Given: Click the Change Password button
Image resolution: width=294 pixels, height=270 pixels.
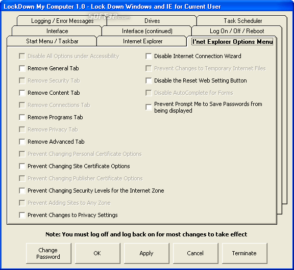Looking at the screenshot, I should coord(48,253).
